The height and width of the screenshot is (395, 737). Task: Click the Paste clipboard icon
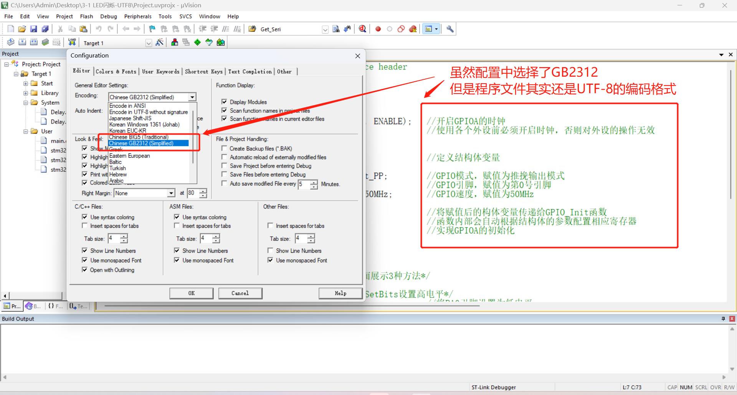pos(83,29)
